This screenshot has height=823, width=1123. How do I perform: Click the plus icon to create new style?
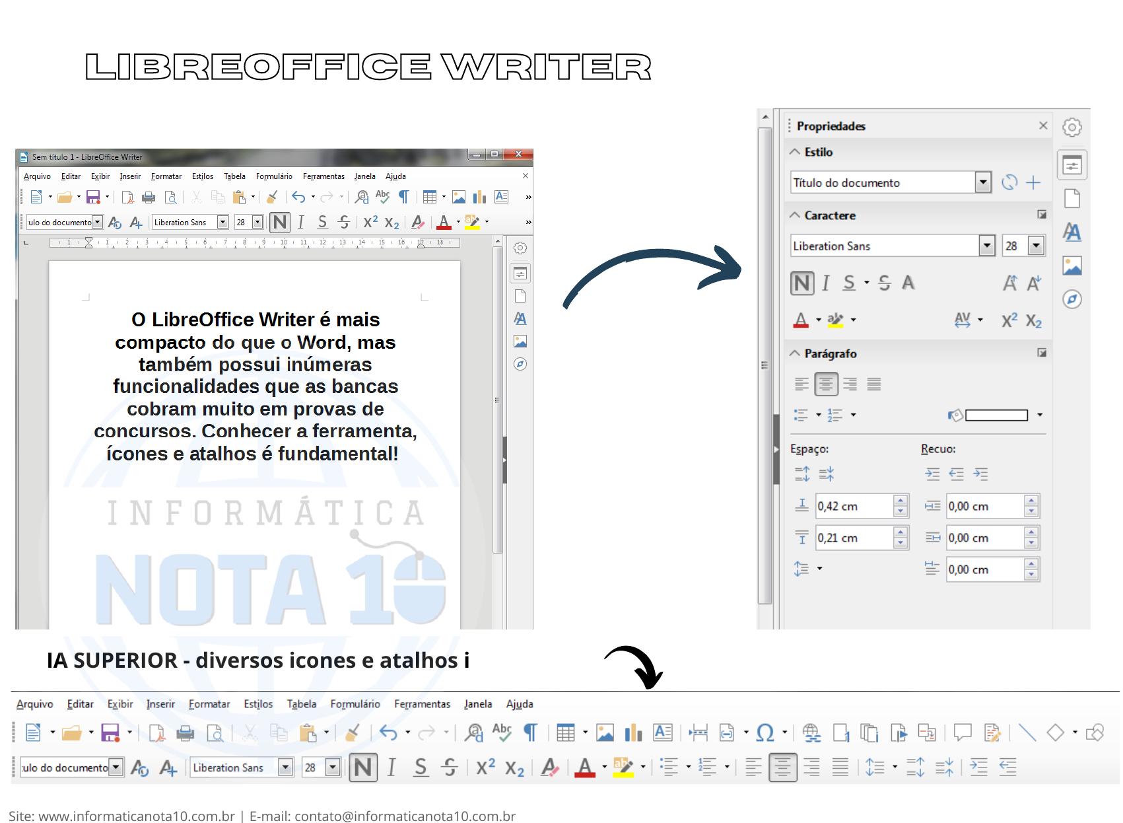pyautogui.click(x=1033, y=183)
